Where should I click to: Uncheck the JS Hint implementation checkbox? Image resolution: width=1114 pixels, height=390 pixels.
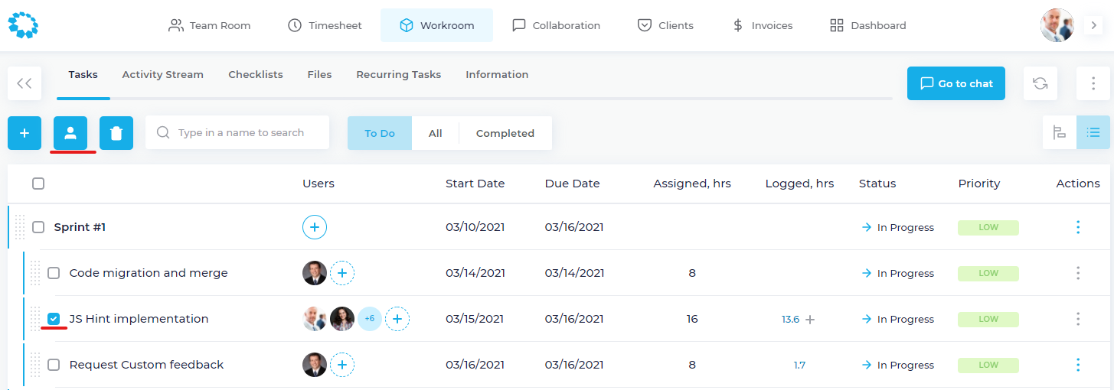pos(54,319)
